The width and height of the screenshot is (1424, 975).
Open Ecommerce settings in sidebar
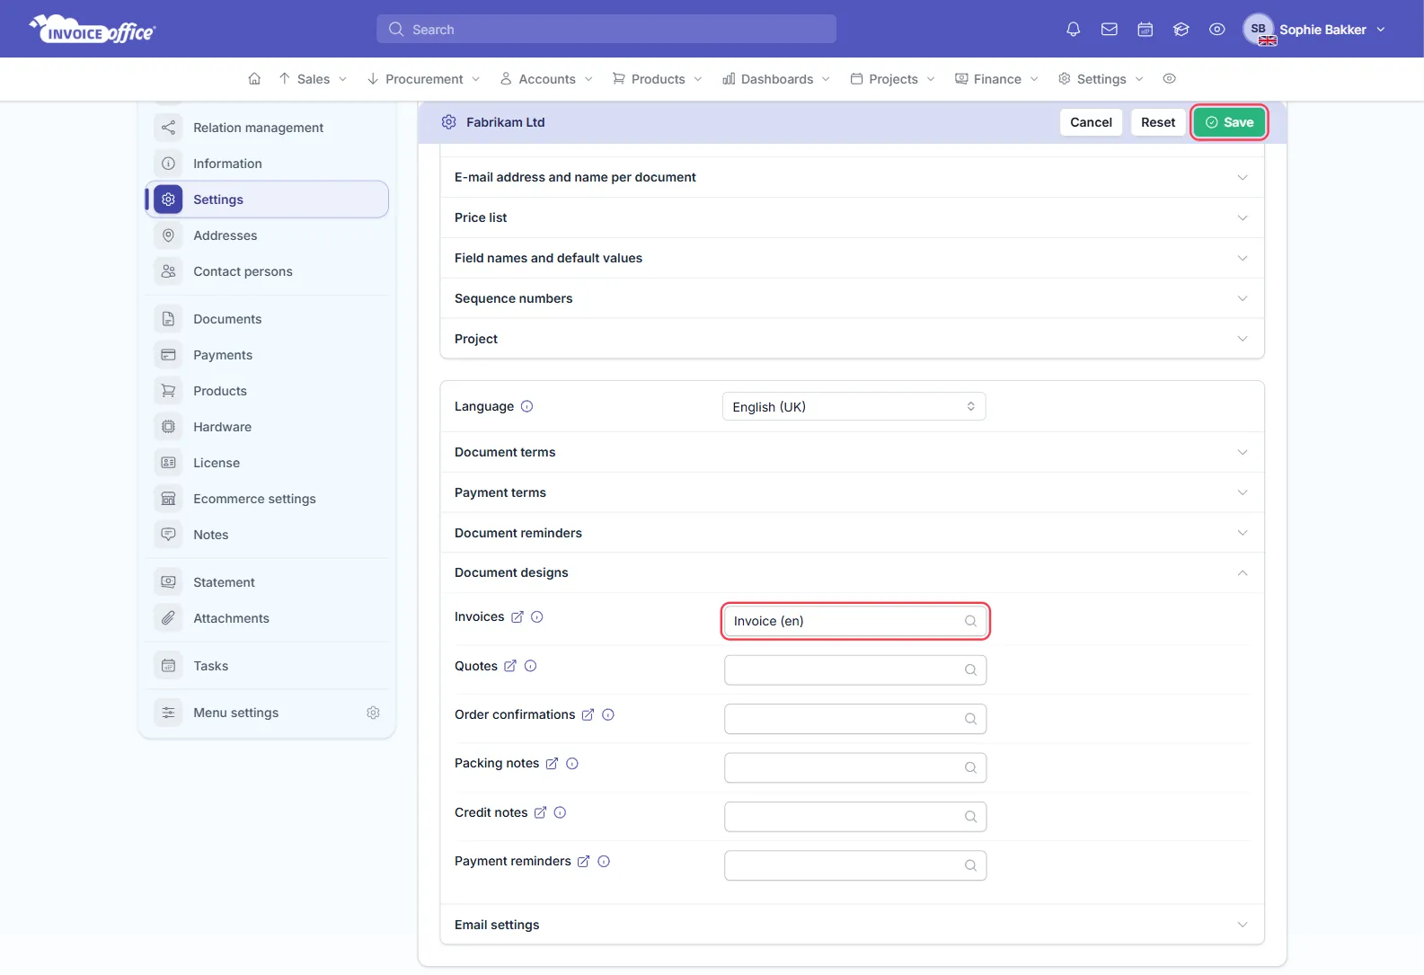click(x=267, y=499)
